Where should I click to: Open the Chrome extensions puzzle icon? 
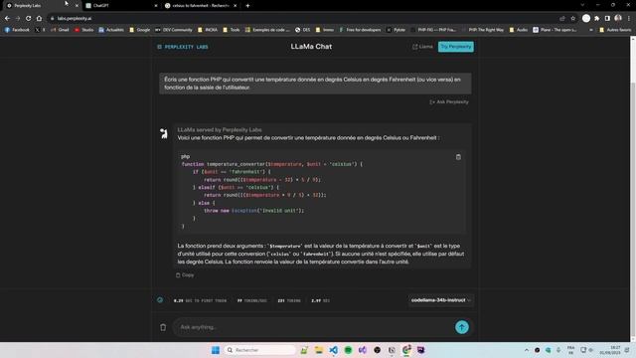tap(597, 18)
